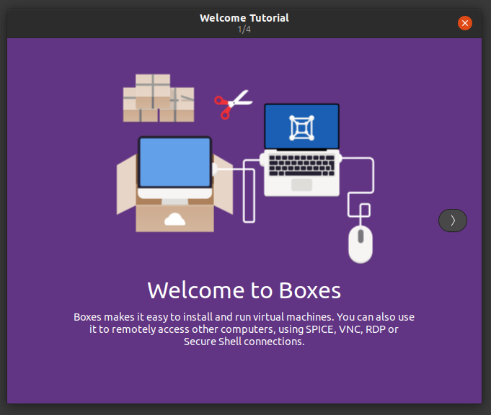Click the 1/4 page indicator
The image size is (491, 415).
tap(244, 30)
